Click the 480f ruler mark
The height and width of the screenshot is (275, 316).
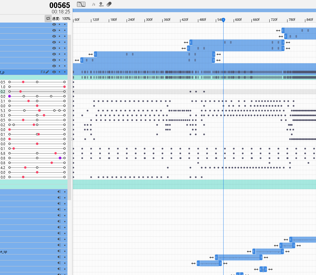(x=202, y=20)
